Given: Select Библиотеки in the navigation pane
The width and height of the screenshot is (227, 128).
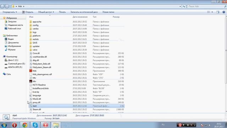Looking at the screenshot, I should coord(12,36).
